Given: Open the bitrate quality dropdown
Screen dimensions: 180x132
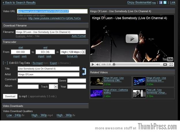Looking at the screenshot, I should point(84,52).
